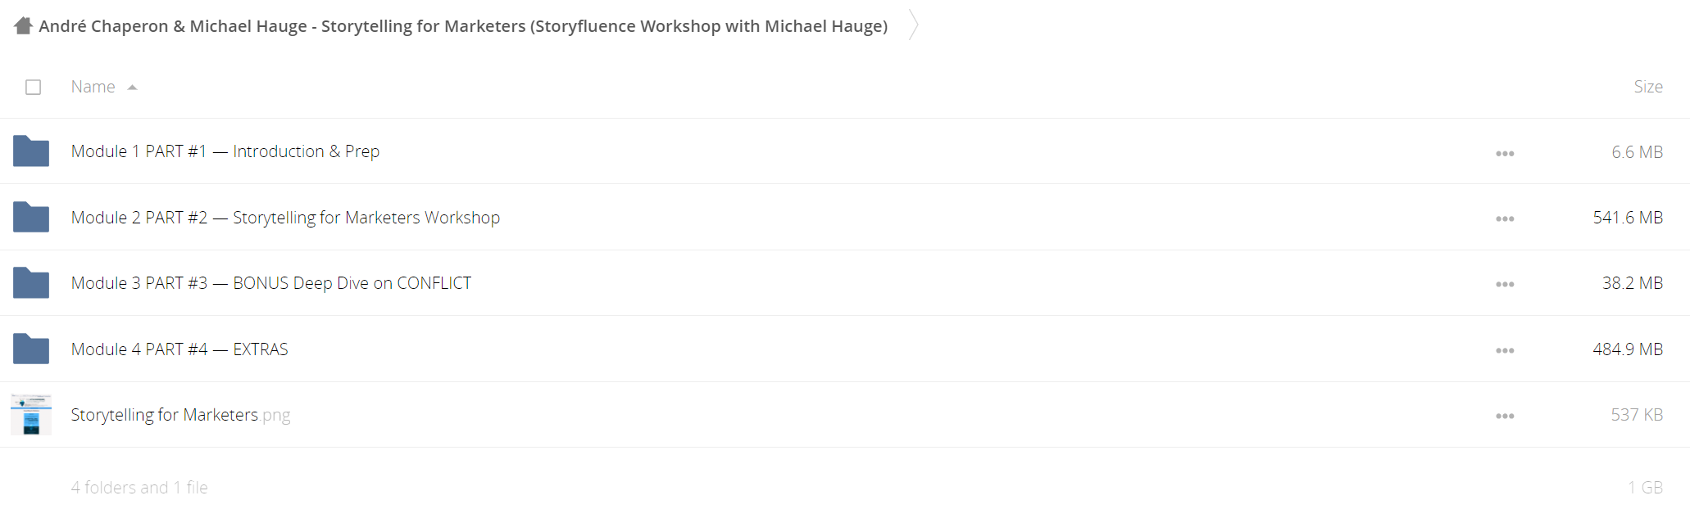This screenshot has width=1690, height=527.
Task: Open Module 2 PART #2 Workshop link
Action: coord(285,218)
